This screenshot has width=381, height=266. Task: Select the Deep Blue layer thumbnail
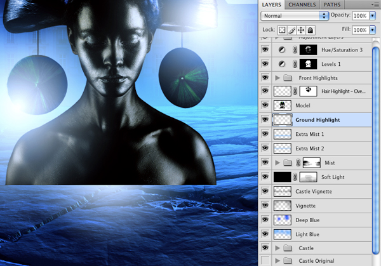[283, 220]
